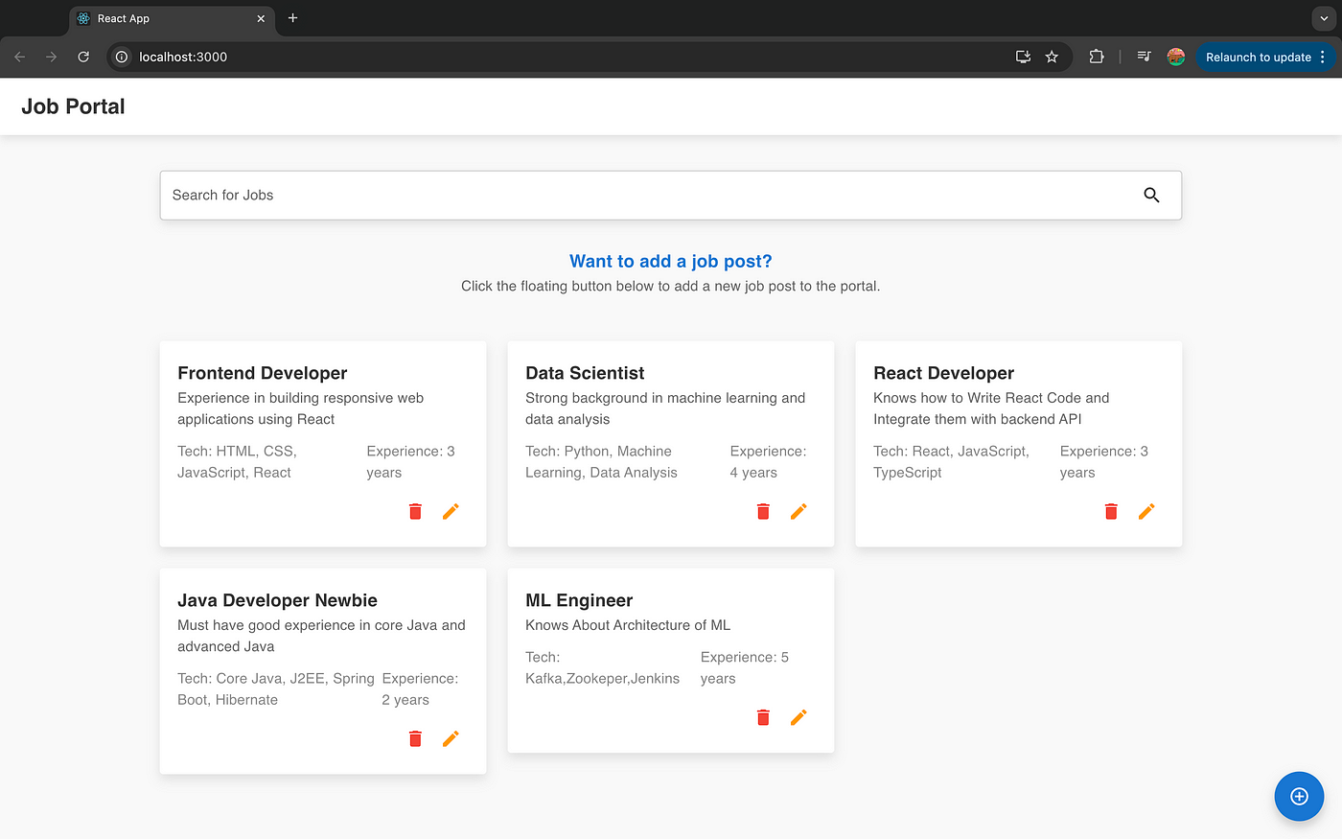Focus the Search for Jobs field
1342x839 pixels.
670,195
